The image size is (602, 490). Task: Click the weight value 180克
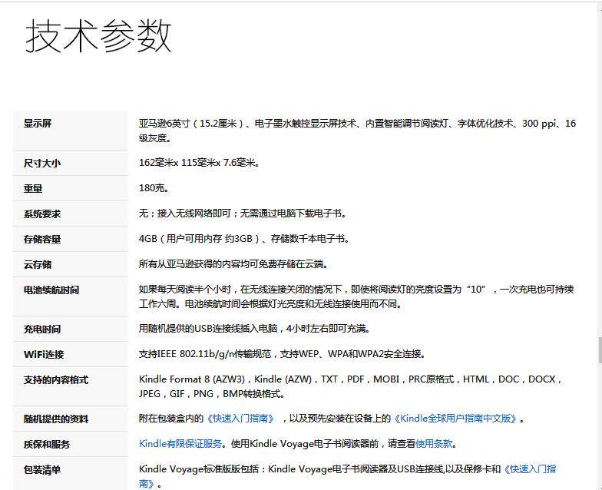[x=154, y=187]
